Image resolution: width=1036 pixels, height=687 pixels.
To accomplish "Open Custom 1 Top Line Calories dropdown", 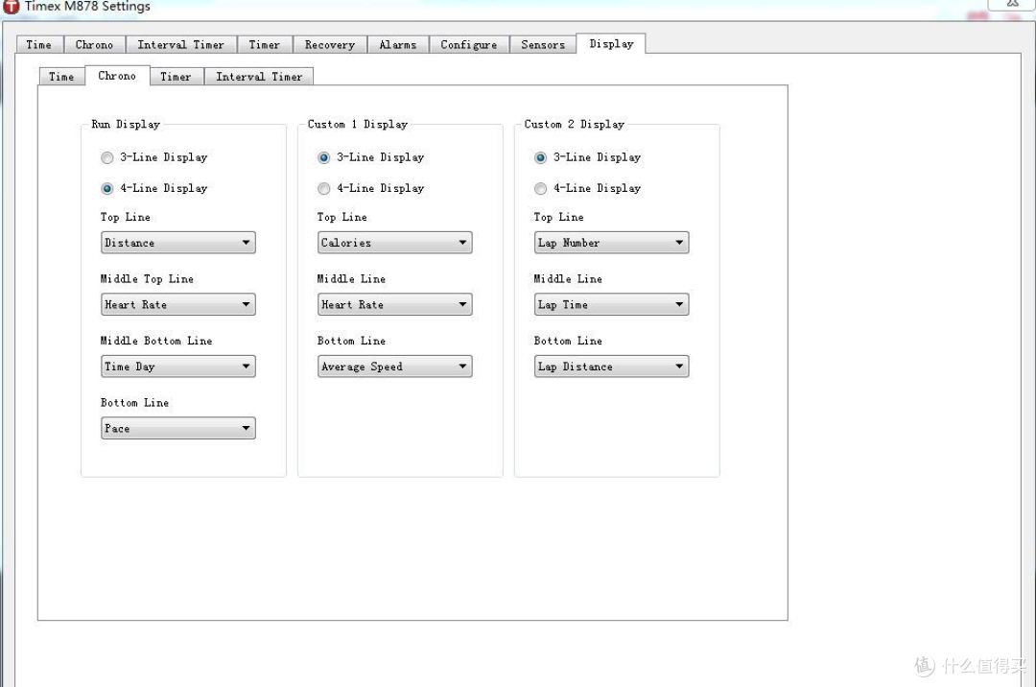I will (395, 243).
